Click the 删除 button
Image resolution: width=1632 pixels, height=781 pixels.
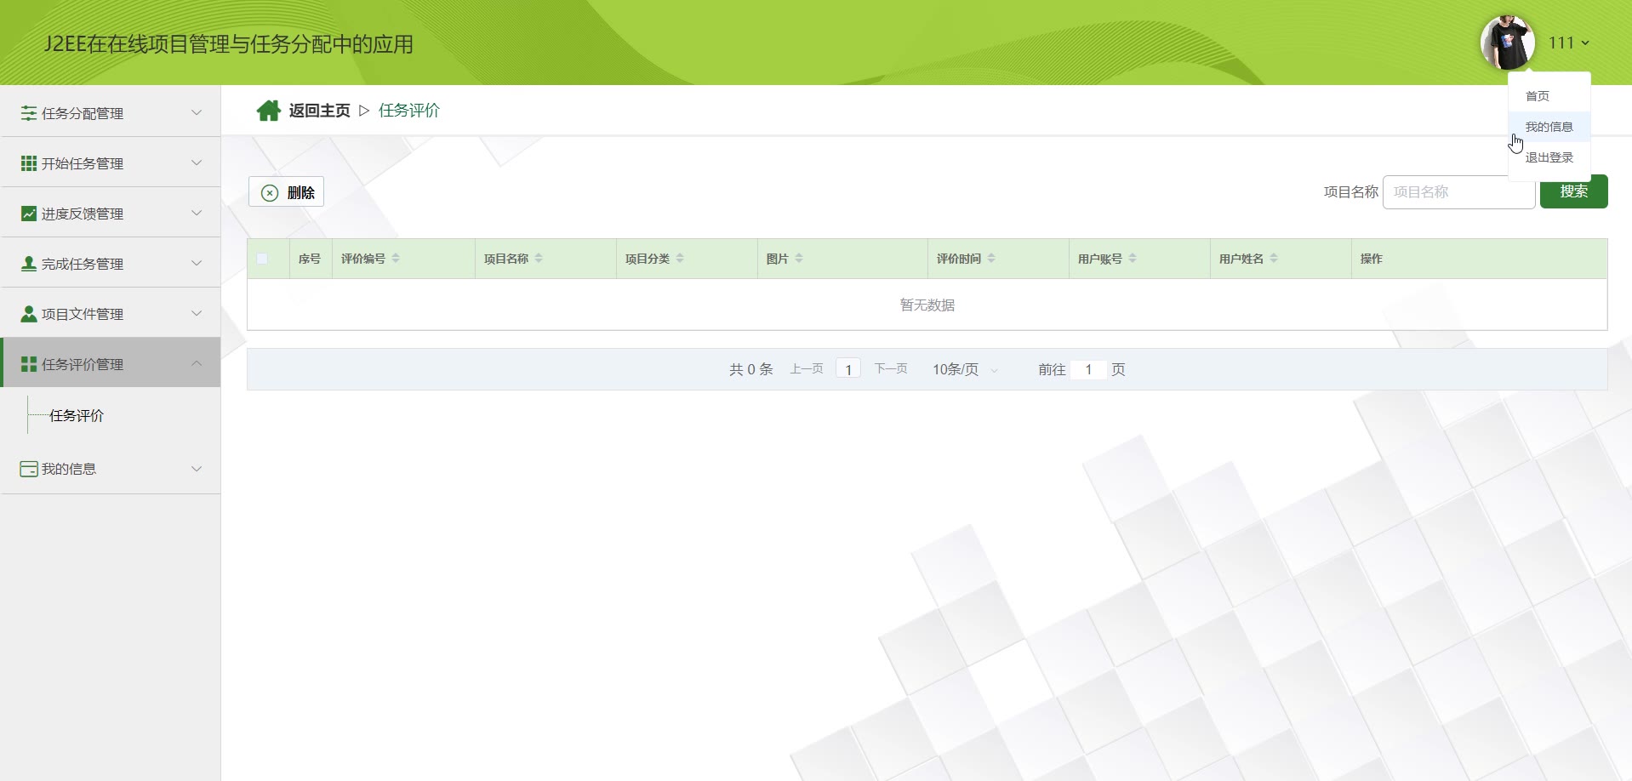point(286,192)
